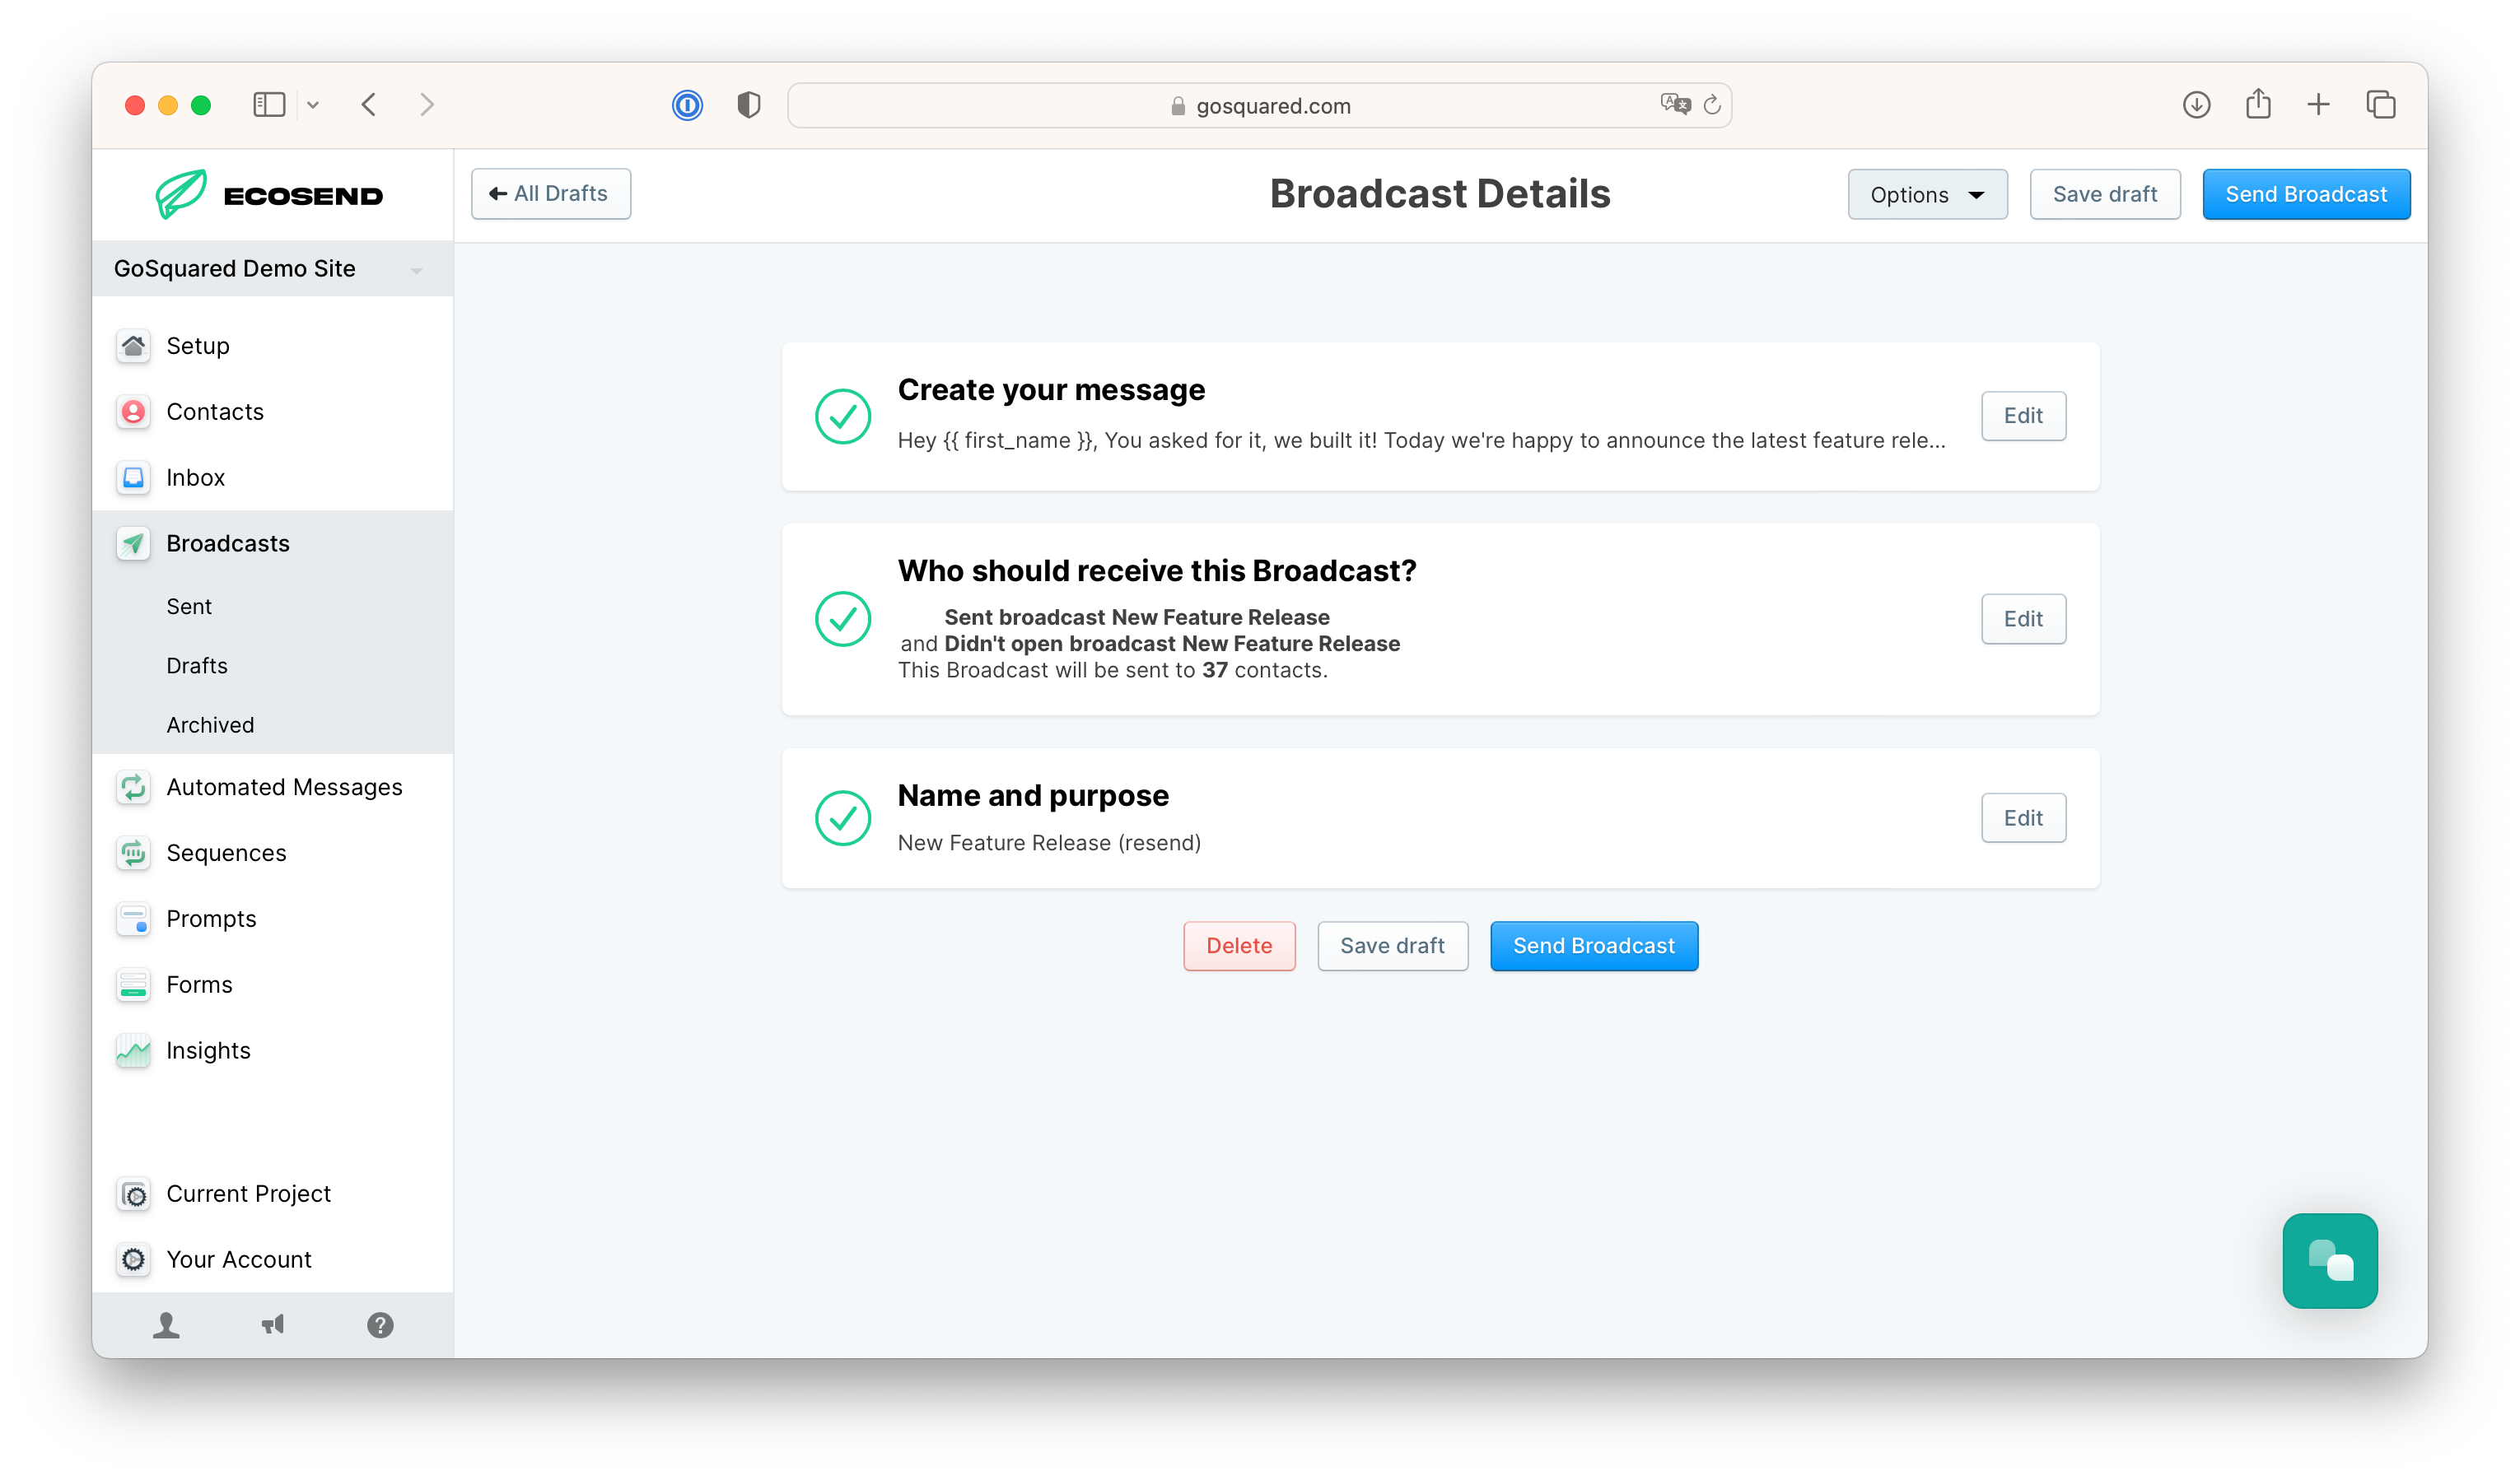Go back to previous page
The width and height of the screenshot is (2520, 1480).
(x=369, y=105)
